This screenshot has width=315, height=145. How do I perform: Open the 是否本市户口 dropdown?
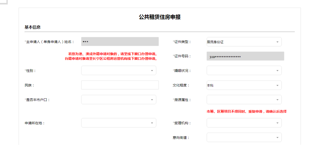118,100
